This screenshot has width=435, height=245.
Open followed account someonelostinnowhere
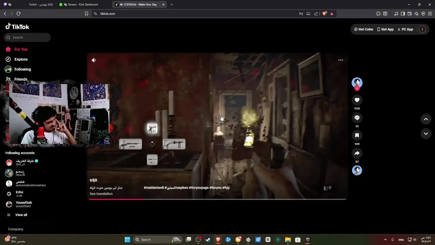(x=25, y=184)
